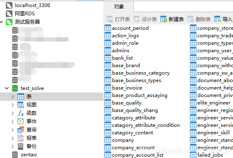Select 测试服务器 in connection tree

click(27, 22)
